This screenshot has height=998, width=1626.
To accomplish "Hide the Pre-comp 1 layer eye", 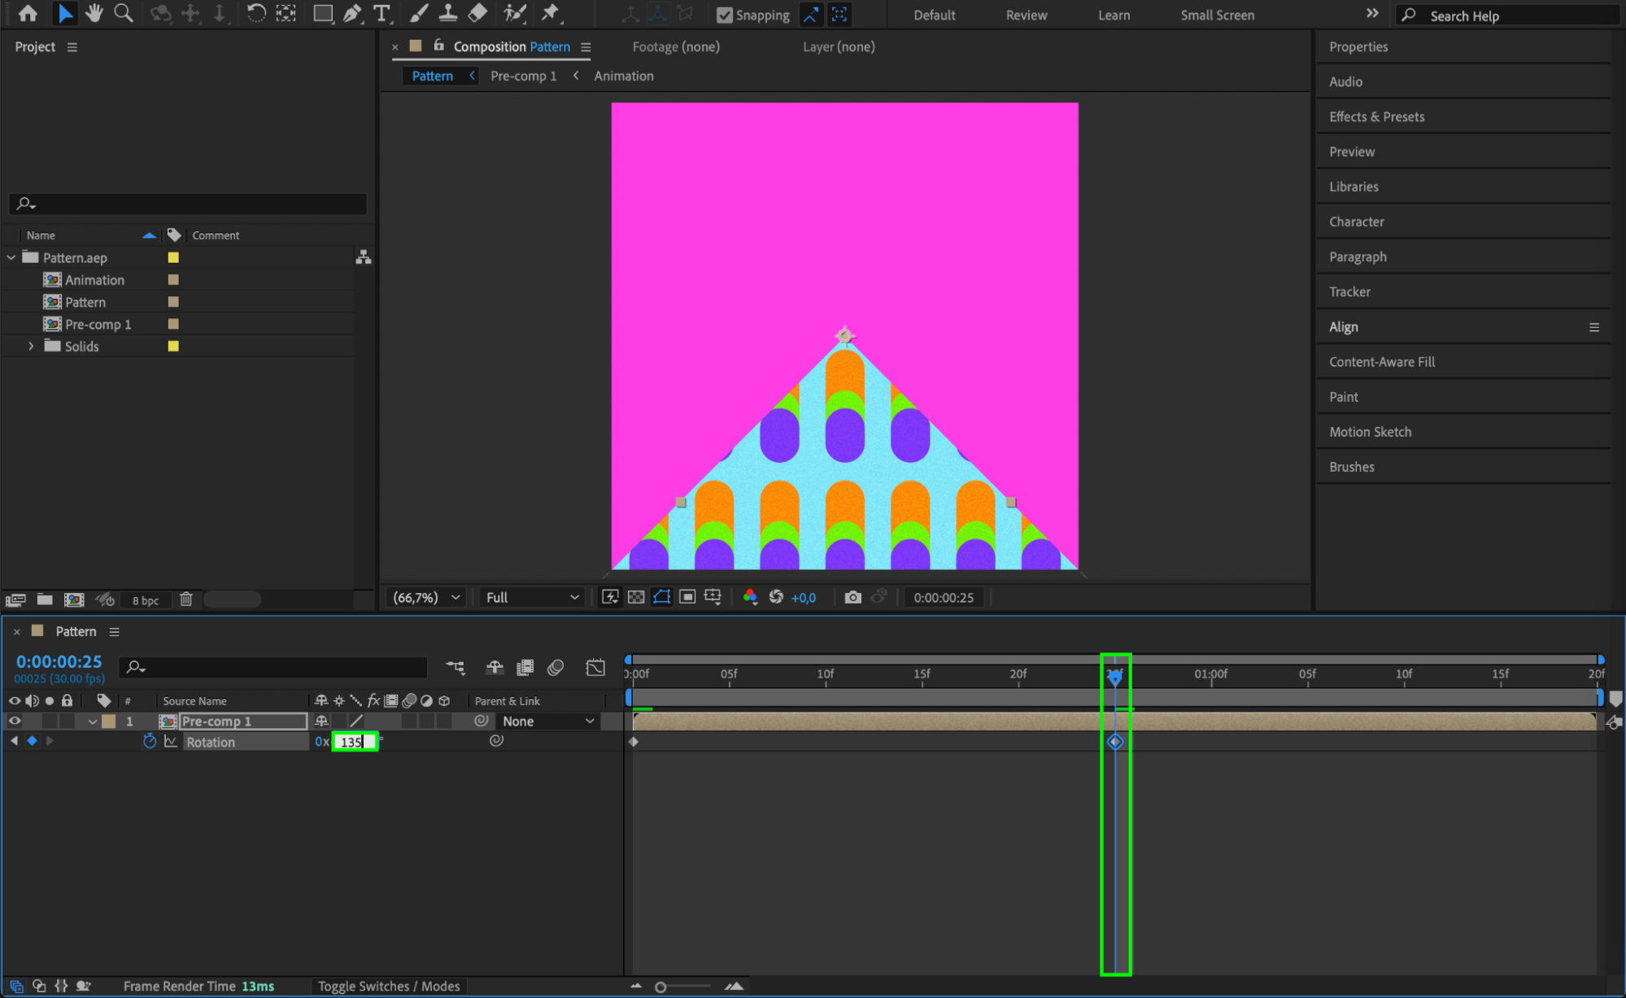I will pos(15,721).
